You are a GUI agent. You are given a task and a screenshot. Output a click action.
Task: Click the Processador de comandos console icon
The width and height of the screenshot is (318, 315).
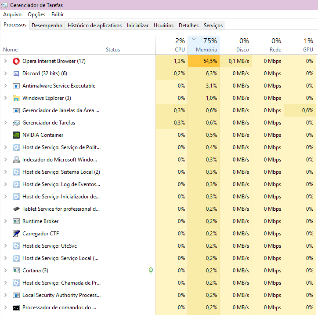pyautogui.click(x=16, y=308)
